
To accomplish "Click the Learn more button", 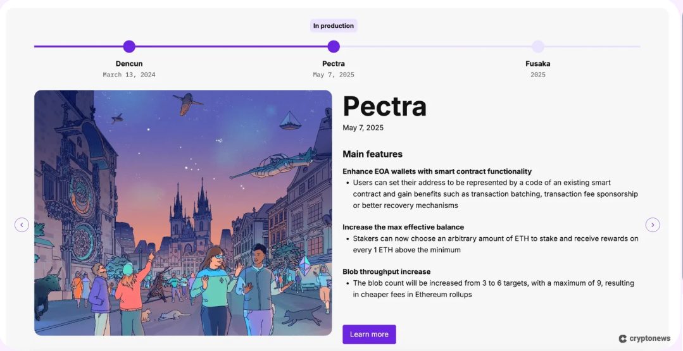I will [x=369, y=335].
